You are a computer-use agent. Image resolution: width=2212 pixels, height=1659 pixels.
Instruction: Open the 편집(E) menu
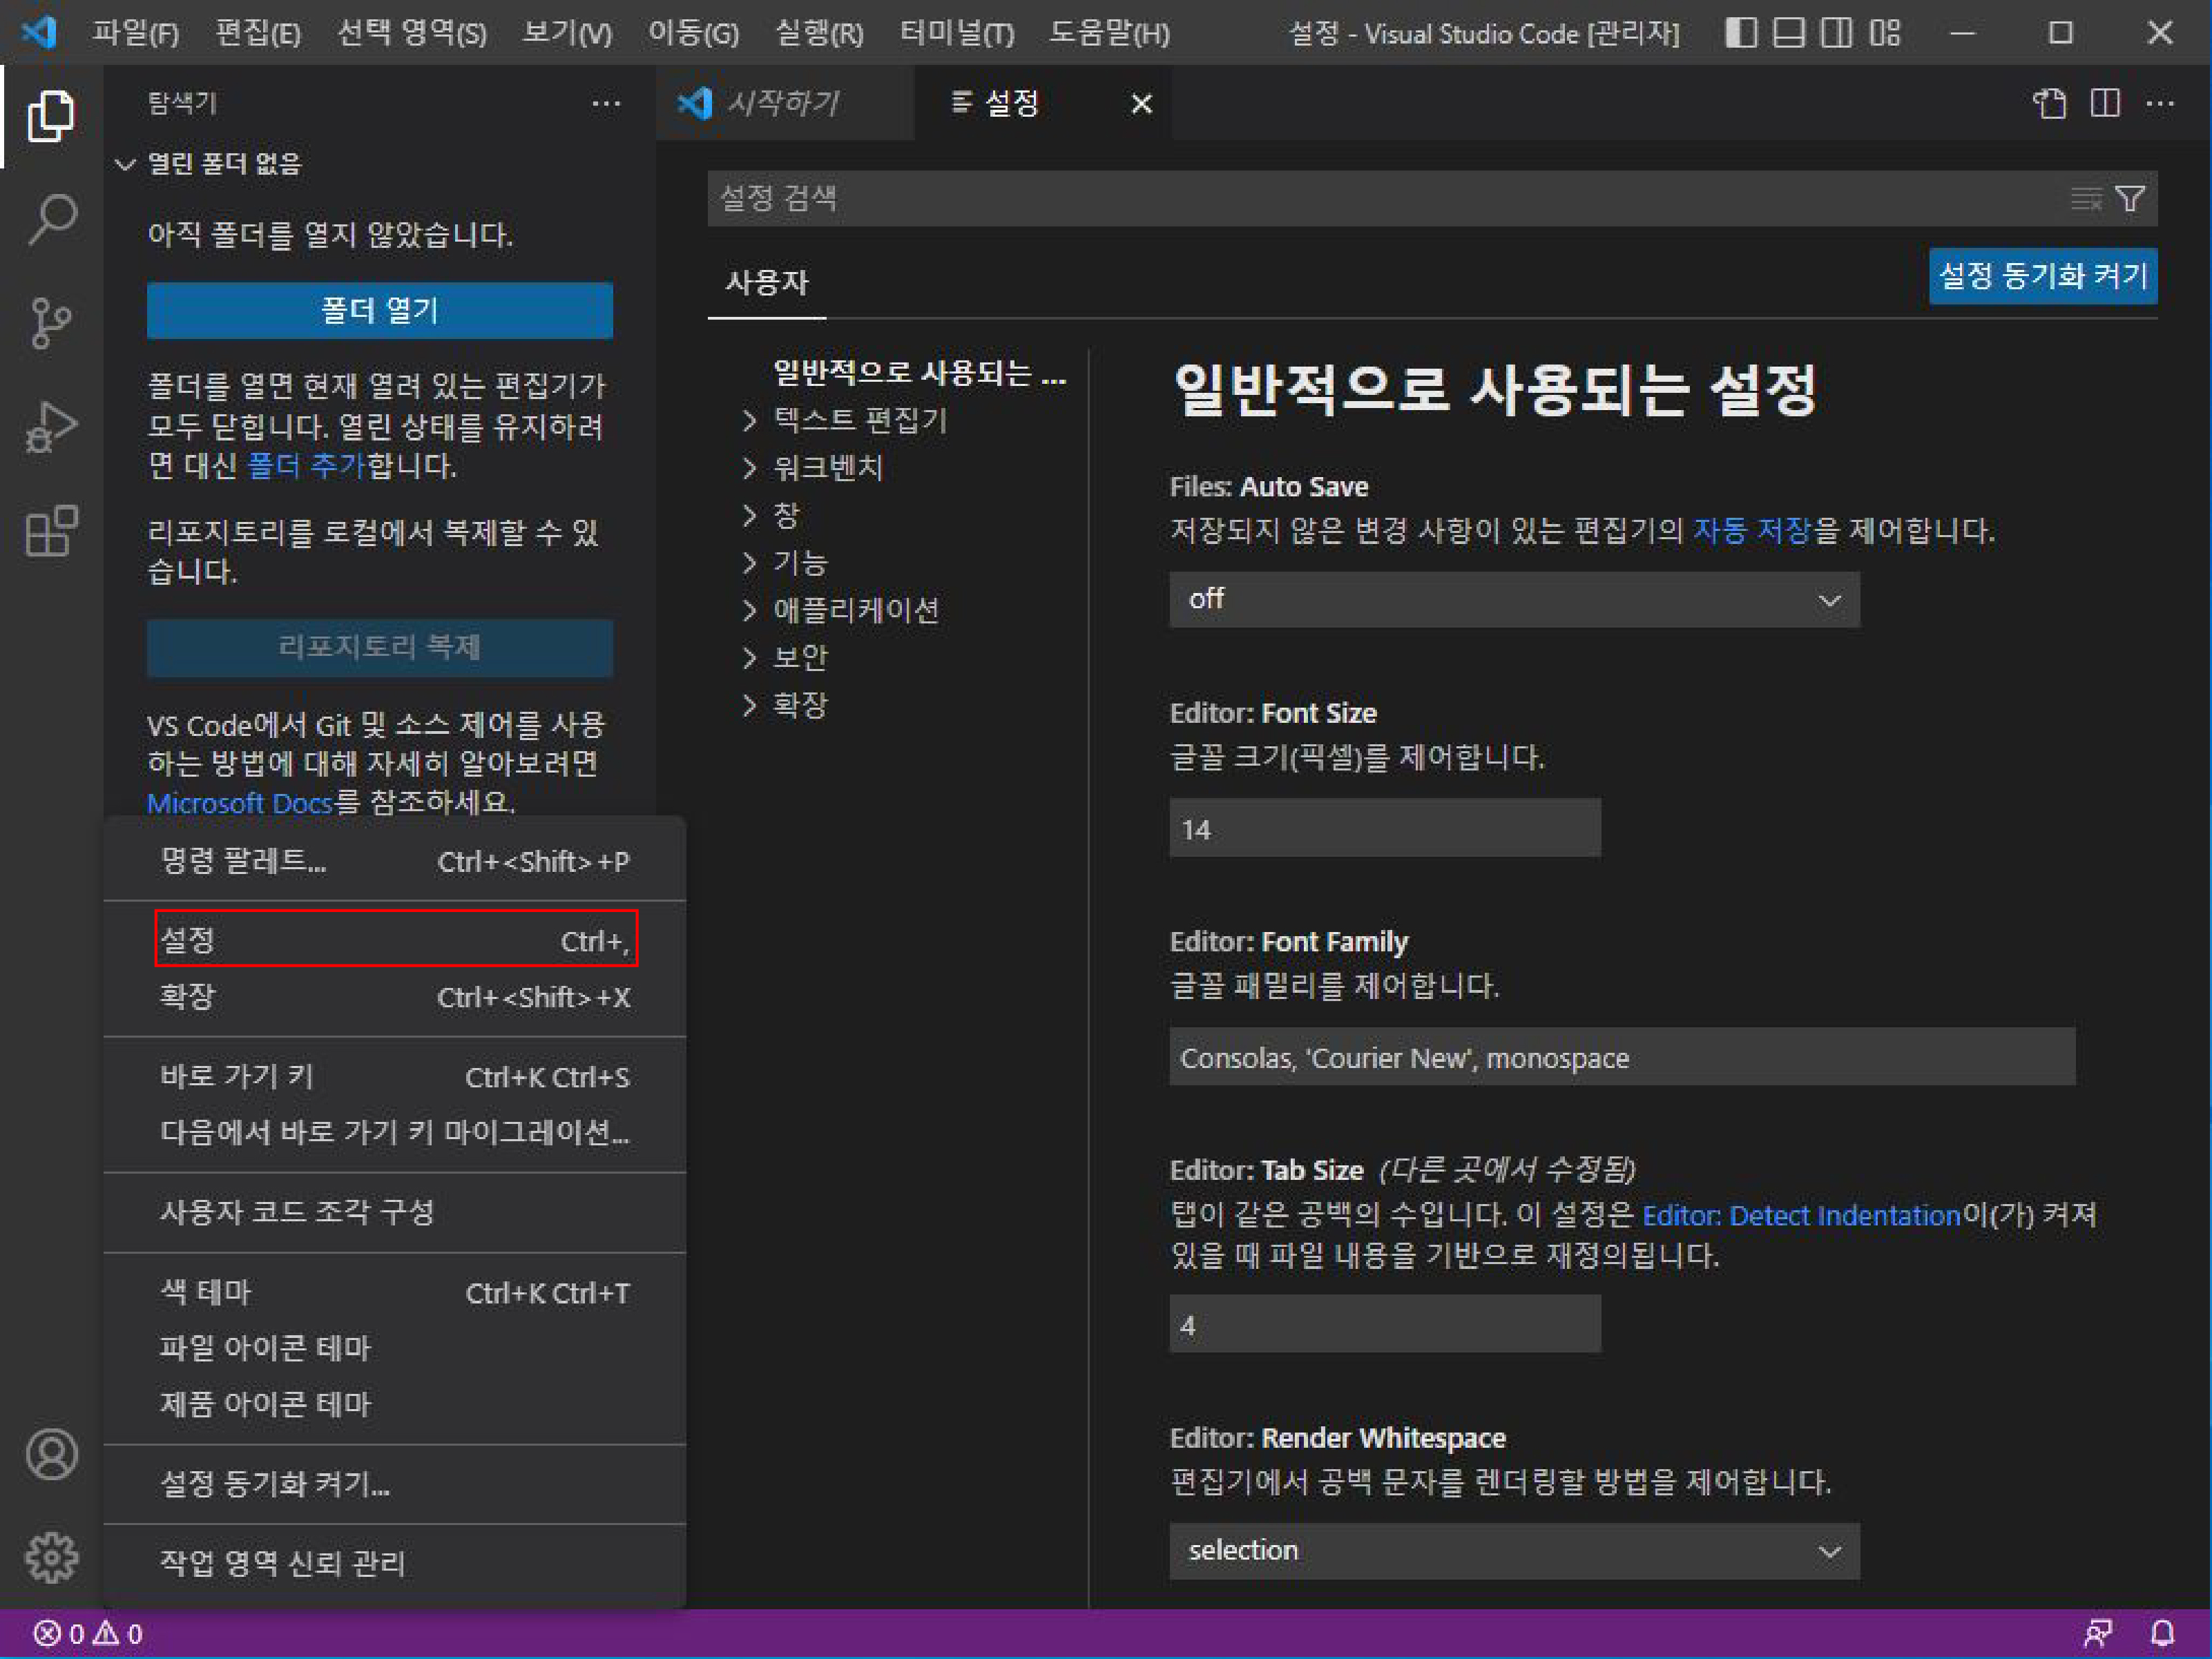click(258, 33)
